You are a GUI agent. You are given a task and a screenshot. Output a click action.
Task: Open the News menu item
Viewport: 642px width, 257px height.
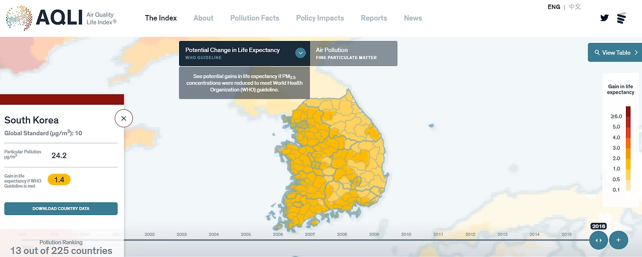pos(413,18)
